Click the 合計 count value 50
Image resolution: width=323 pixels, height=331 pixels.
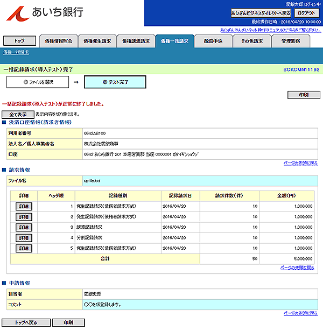coord(255,259)
